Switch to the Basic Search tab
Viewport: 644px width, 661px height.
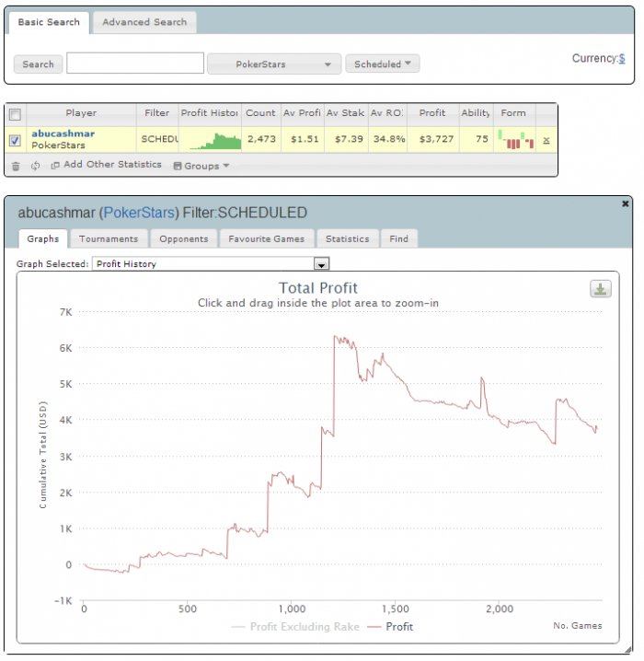point(49,22)
